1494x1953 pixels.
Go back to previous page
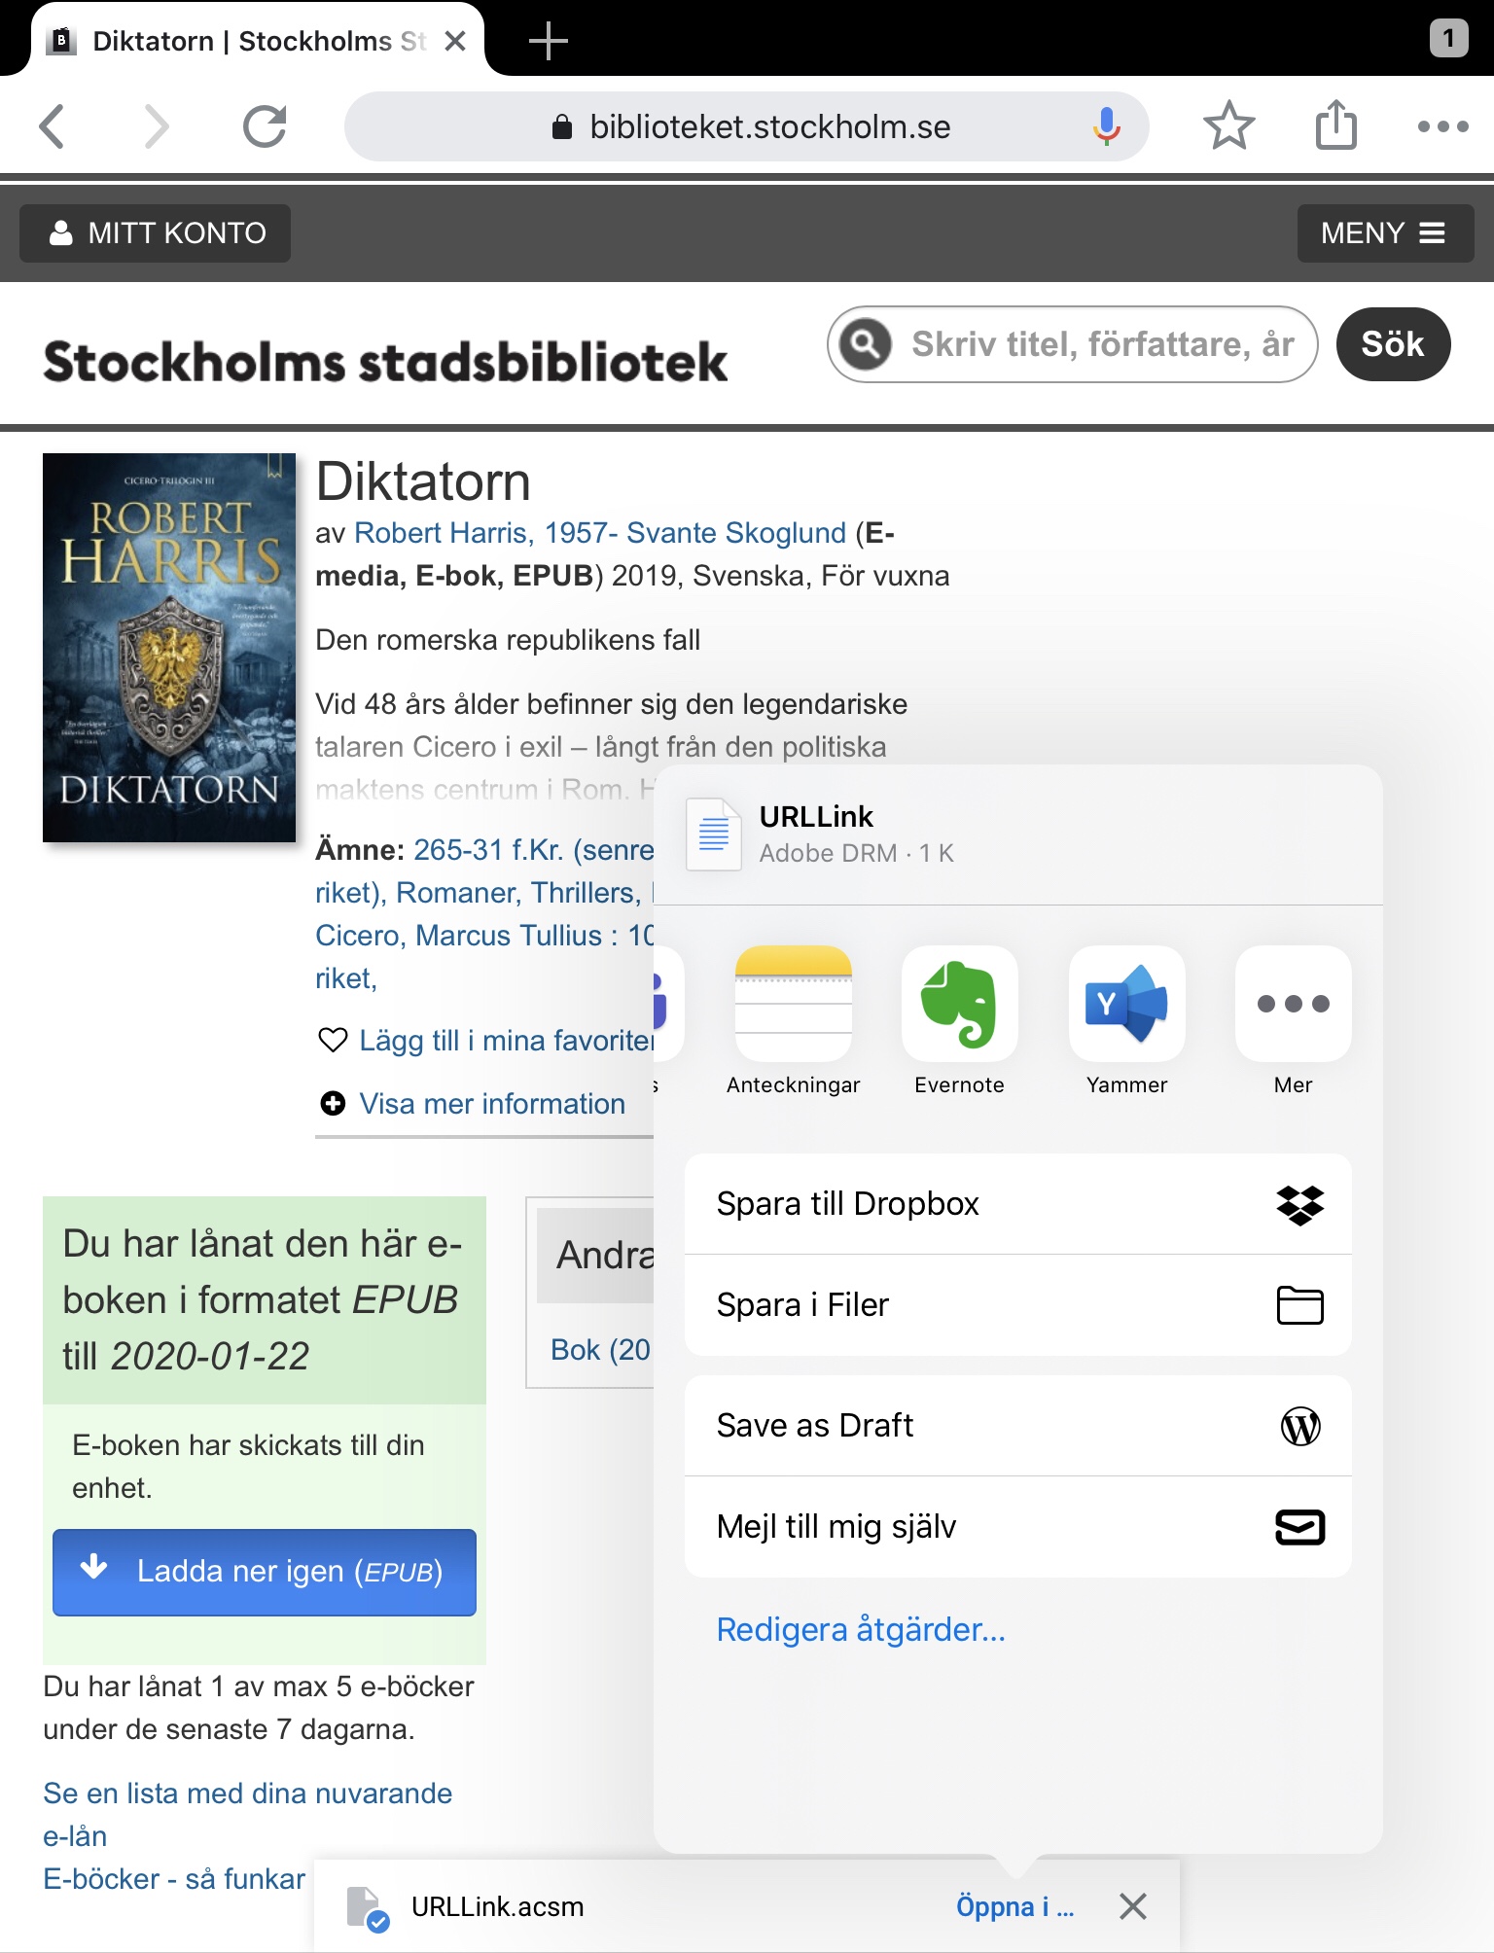coord(53,126)
